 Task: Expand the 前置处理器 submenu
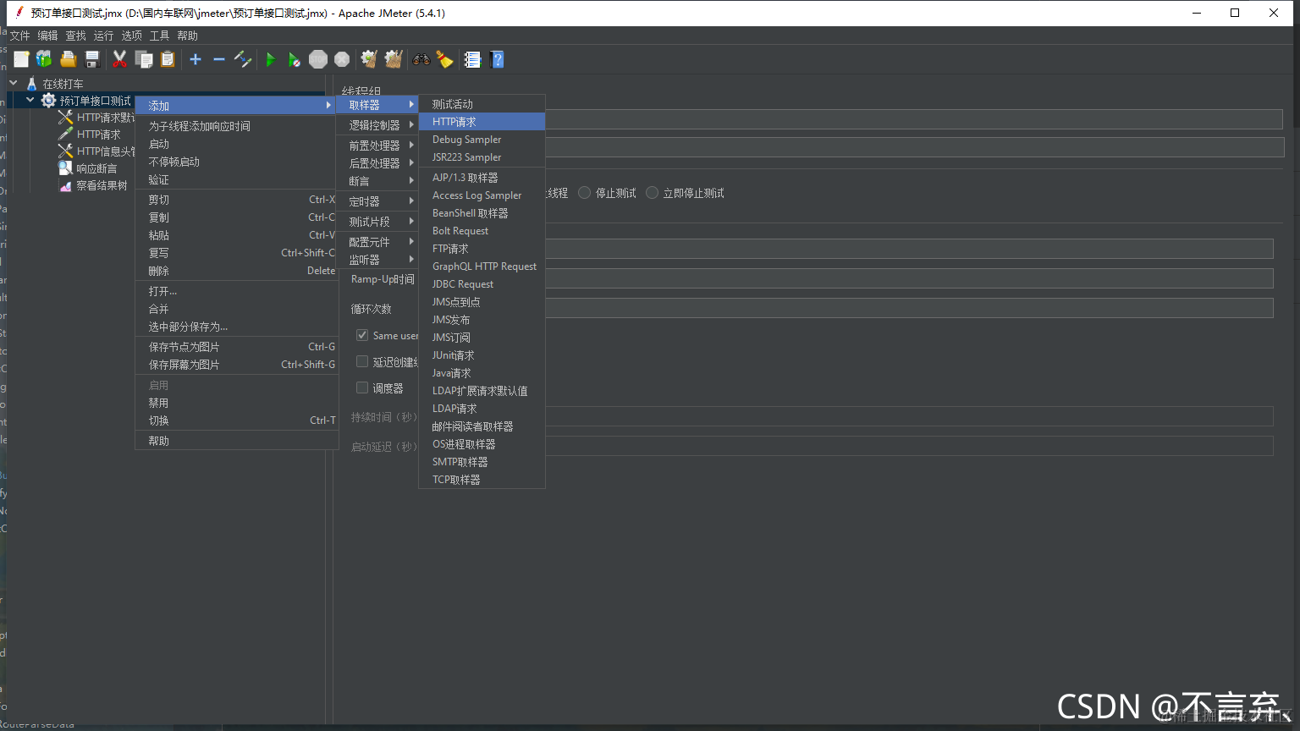pos(378,145)
